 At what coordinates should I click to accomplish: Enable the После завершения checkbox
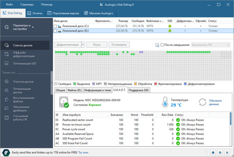[x=162, y=45]
